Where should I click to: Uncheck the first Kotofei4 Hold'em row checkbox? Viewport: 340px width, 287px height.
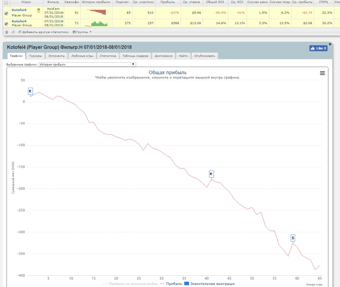click(x=6, y=14)
